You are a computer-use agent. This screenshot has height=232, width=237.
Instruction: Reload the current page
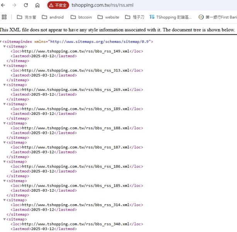26,5
